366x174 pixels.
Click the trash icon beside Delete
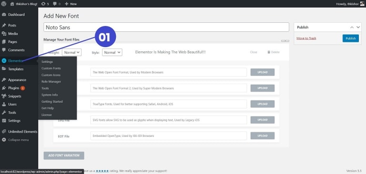[269, 52]
